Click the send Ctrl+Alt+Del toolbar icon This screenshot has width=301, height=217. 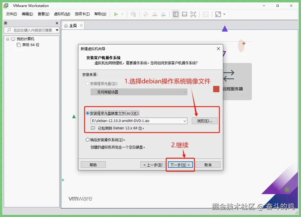pos(133,14)
